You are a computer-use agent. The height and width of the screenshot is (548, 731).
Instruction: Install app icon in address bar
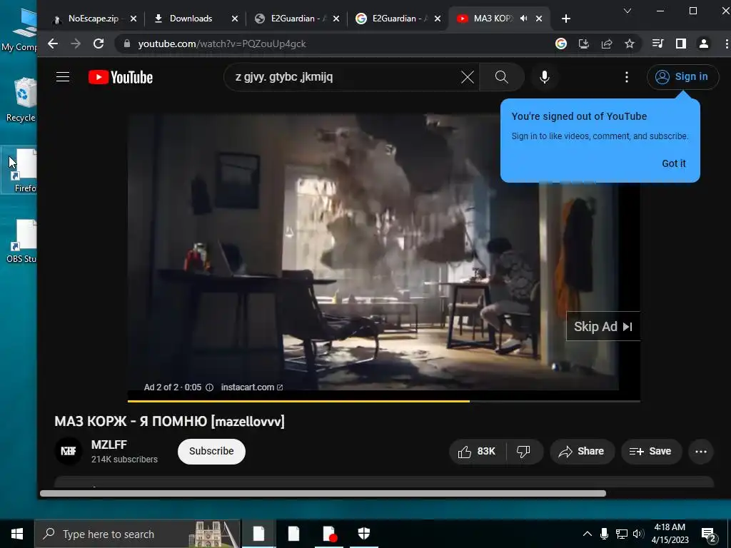584,44
